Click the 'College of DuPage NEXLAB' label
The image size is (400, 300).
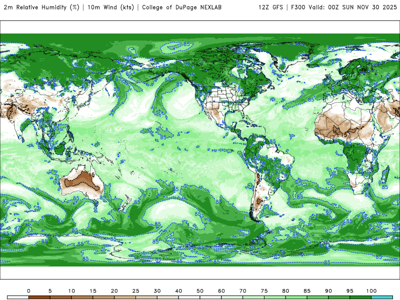click(x=181, y=7)
